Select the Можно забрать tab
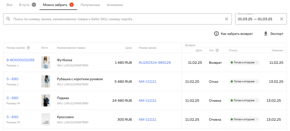The width and height of the screenshot is (290, 131). 58,5
